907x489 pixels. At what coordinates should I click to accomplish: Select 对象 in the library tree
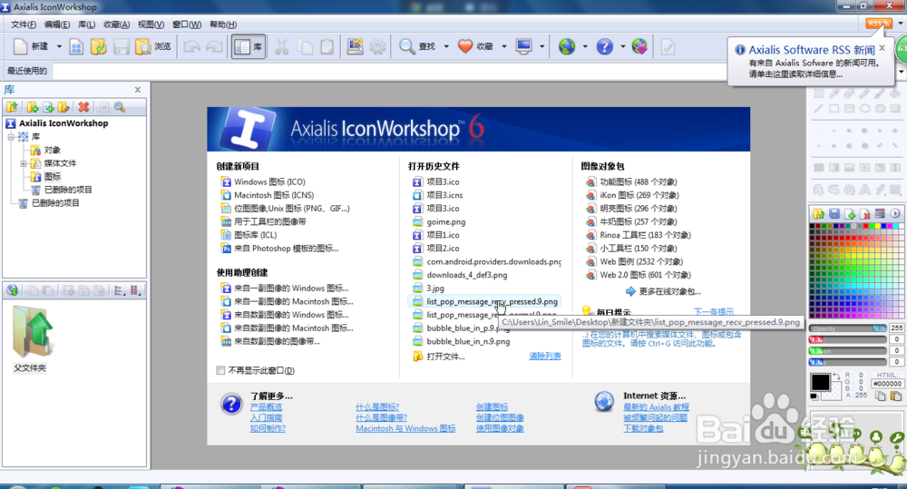pyautogui.click(x=52, y=150)
